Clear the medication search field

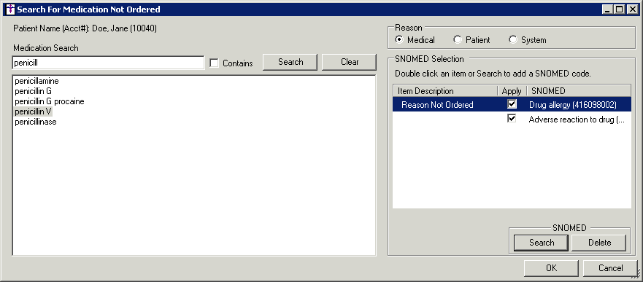click(350, 62)
